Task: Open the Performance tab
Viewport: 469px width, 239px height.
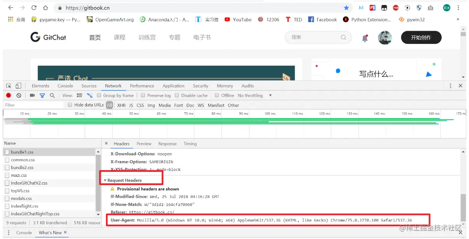Action: 142,86
